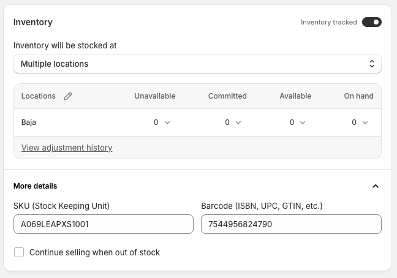Check Continue selling when out of stock box
397x278 pixels.
pyautogui.click(x=19, y=252)
